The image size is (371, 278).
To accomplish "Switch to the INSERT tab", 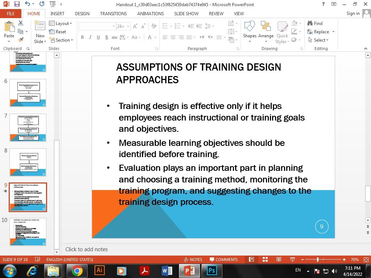I will click(x=57, y=13).
